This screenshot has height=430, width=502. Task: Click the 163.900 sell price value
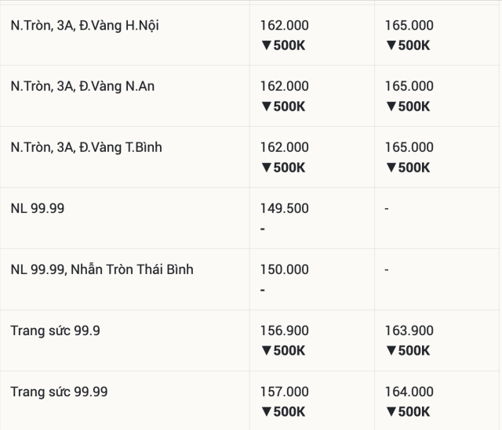click(x=409, y=331)
